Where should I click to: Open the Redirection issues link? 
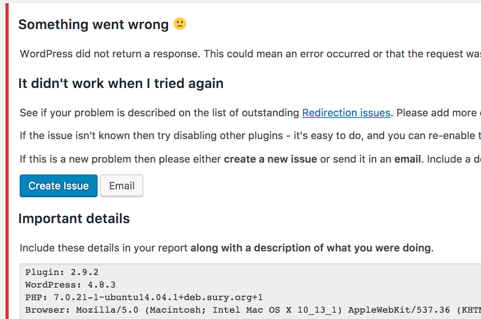[346, 113]
